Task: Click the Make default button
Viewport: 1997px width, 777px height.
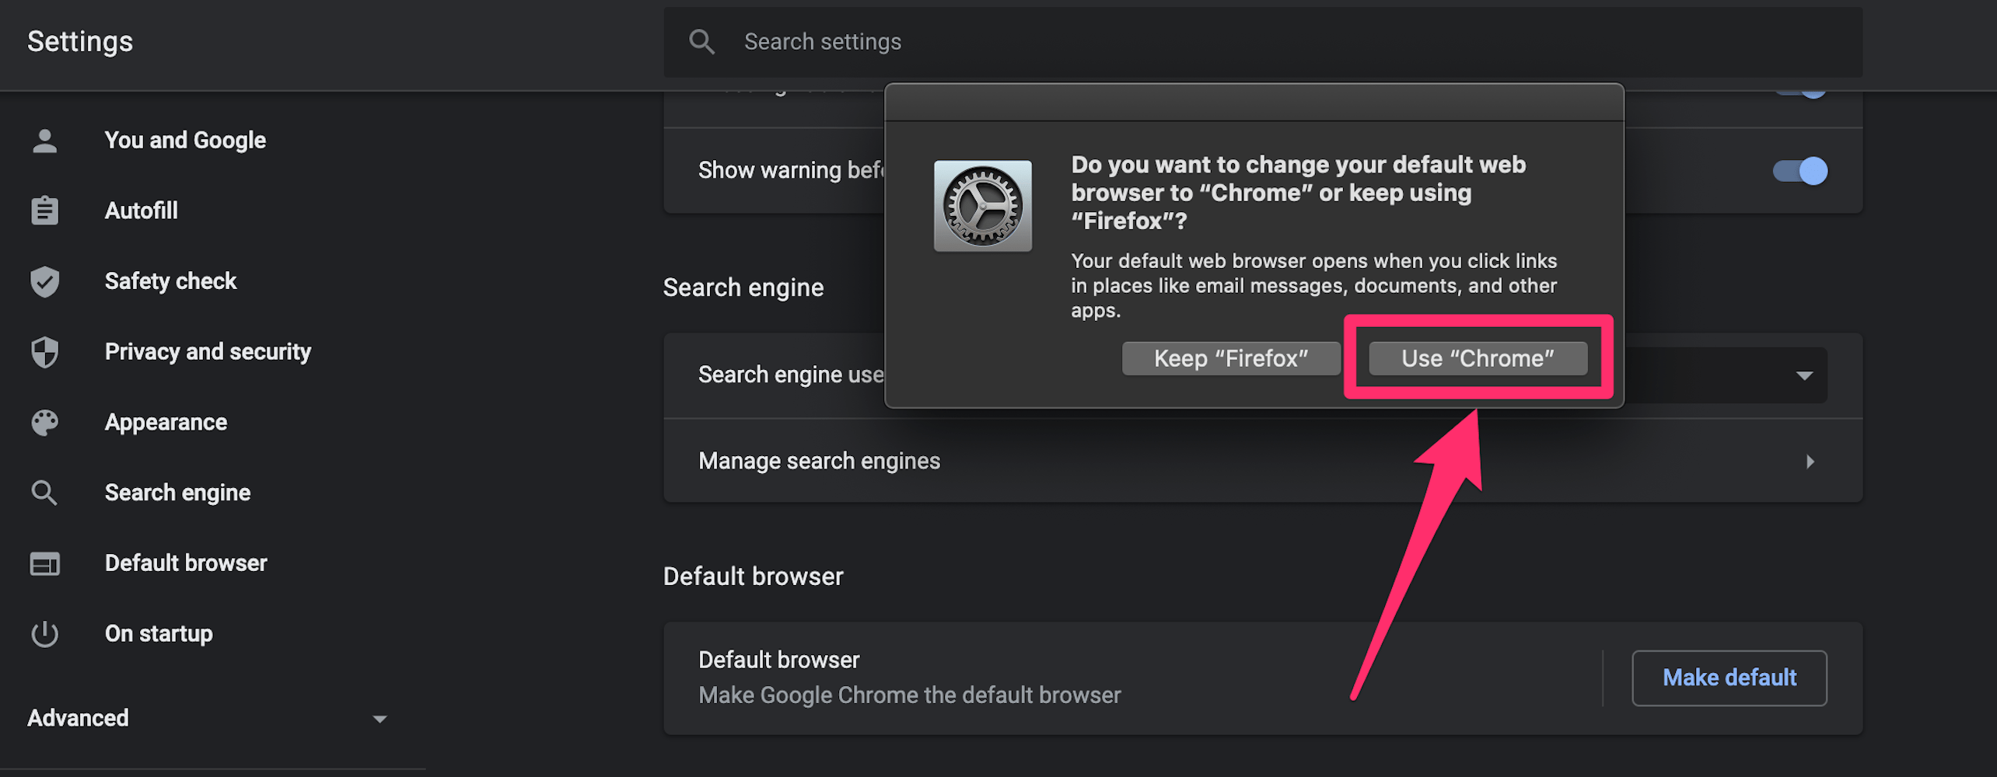Action: coord(1729,678)
